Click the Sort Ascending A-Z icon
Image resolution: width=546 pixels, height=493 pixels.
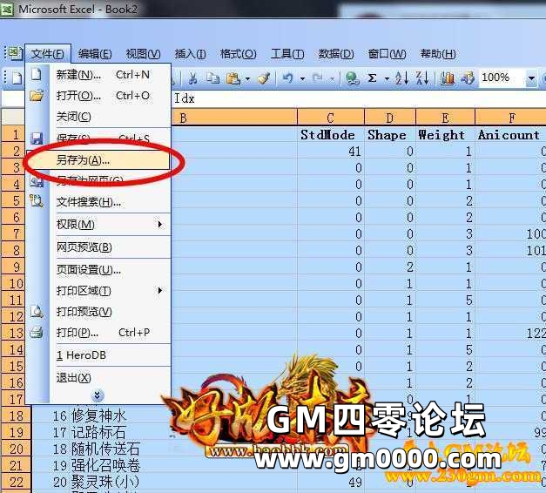pos(402,78)
